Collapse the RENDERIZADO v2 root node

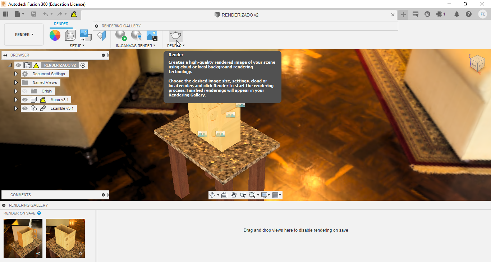[9, 65]
